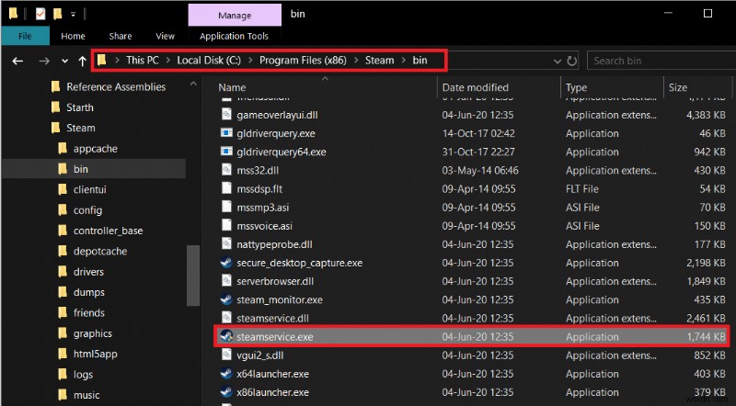Go back with the Back arrow

click(17, 61)
